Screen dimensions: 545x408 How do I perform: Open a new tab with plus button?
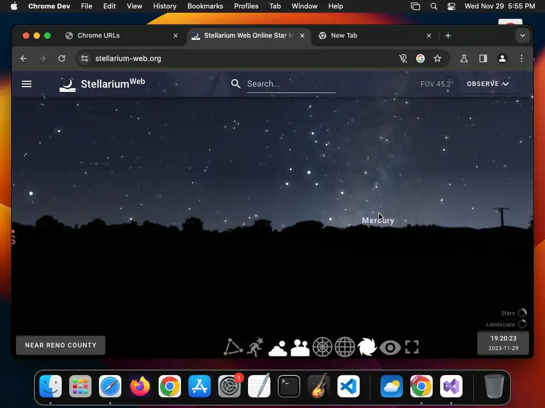[448, 36]
